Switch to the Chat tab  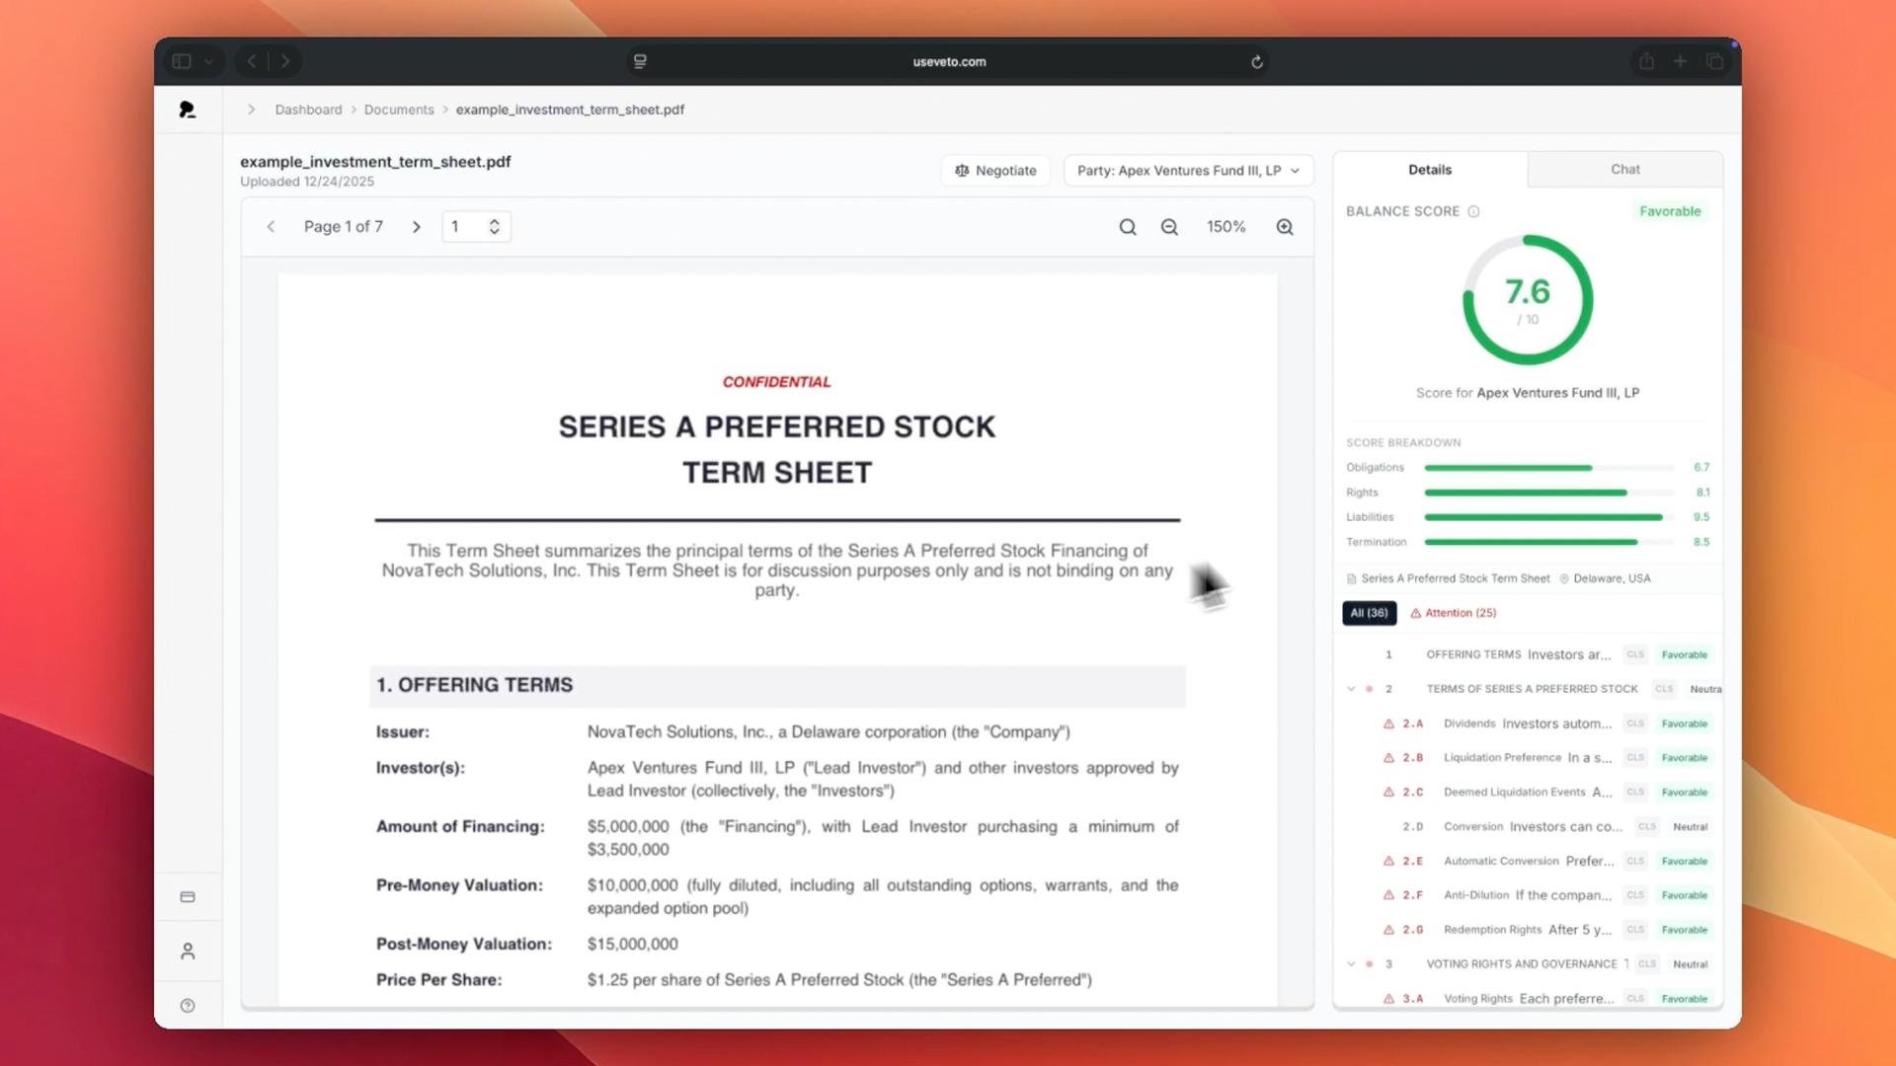[x=1624, y=169]
